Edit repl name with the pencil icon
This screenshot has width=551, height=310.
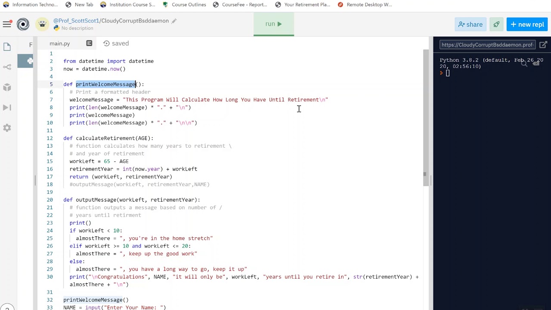[174, 21]
